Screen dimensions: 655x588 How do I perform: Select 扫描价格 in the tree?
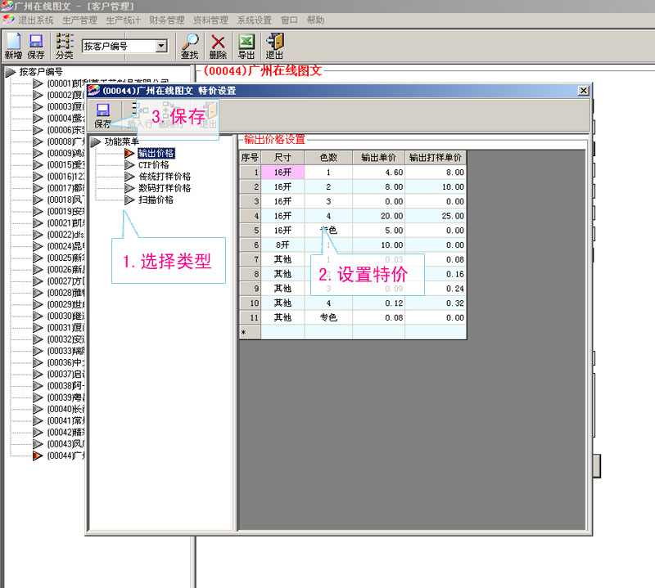(x=156, y=200)
